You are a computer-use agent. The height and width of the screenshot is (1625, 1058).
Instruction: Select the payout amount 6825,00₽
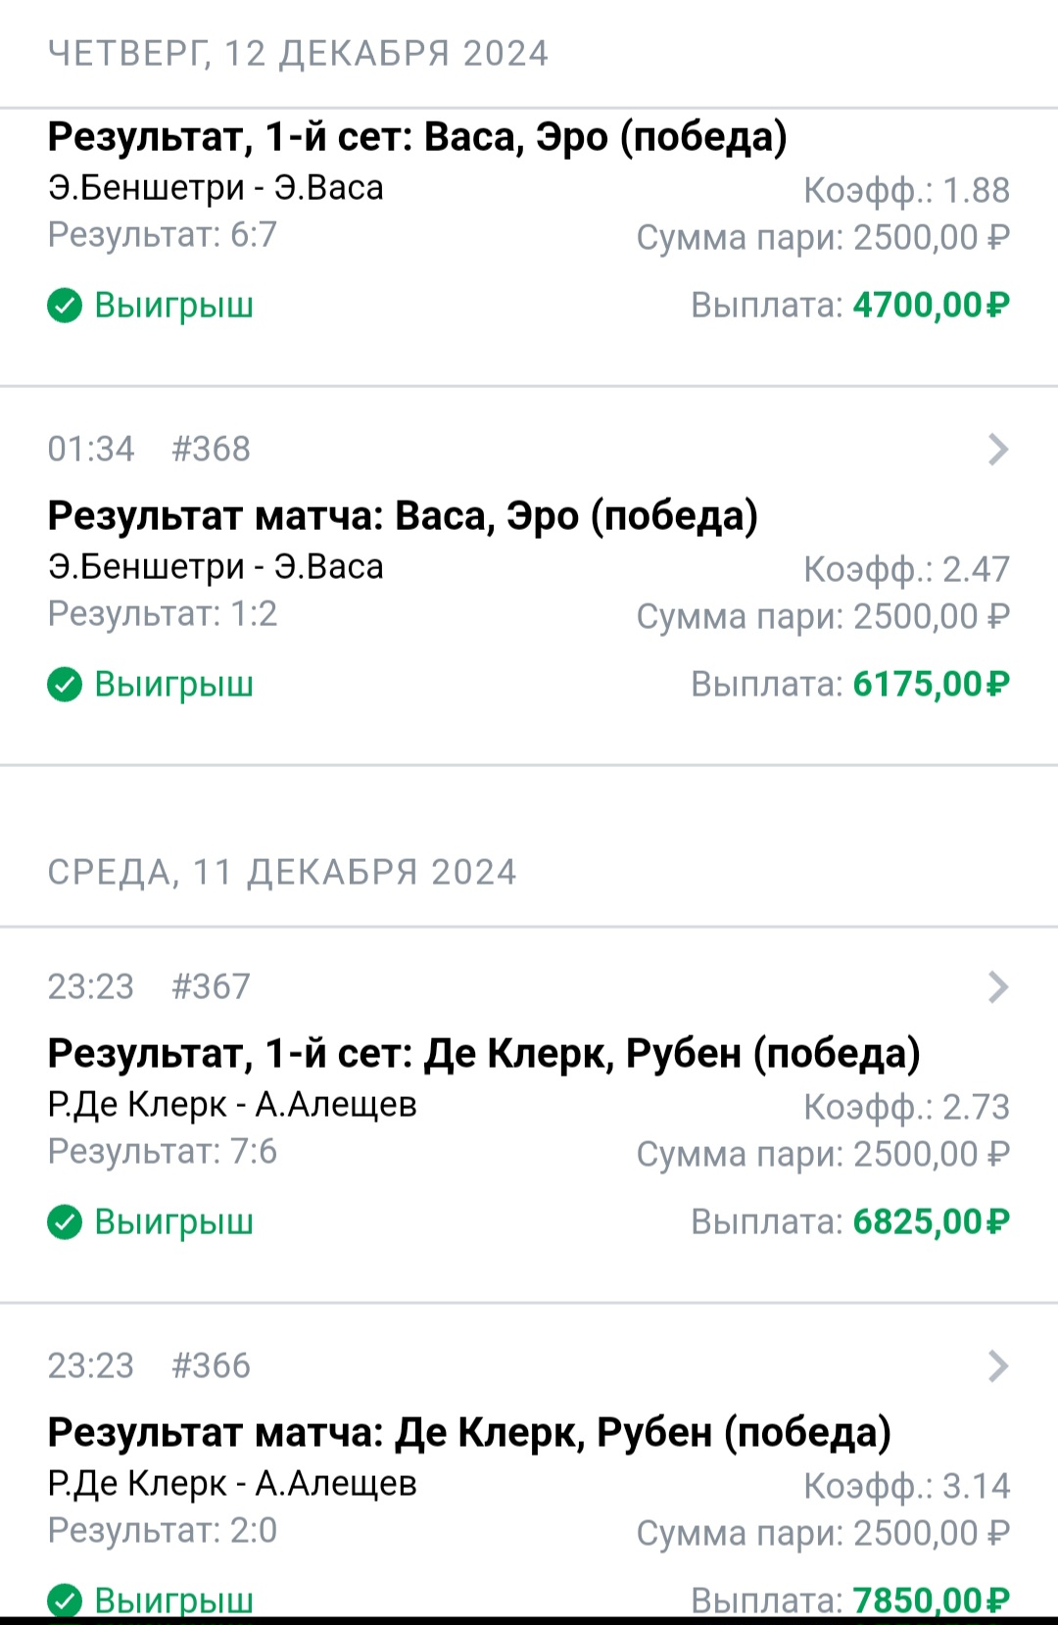click(x=932, y=1222)
